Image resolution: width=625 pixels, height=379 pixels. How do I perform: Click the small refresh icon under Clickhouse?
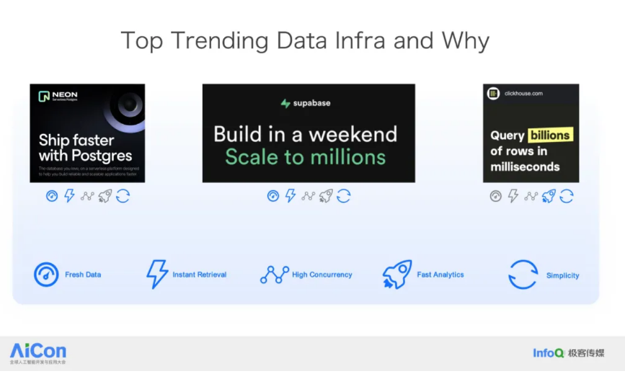coord(567,196)
